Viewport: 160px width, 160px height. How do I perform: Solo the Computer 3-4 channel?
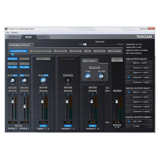[93, 87]
